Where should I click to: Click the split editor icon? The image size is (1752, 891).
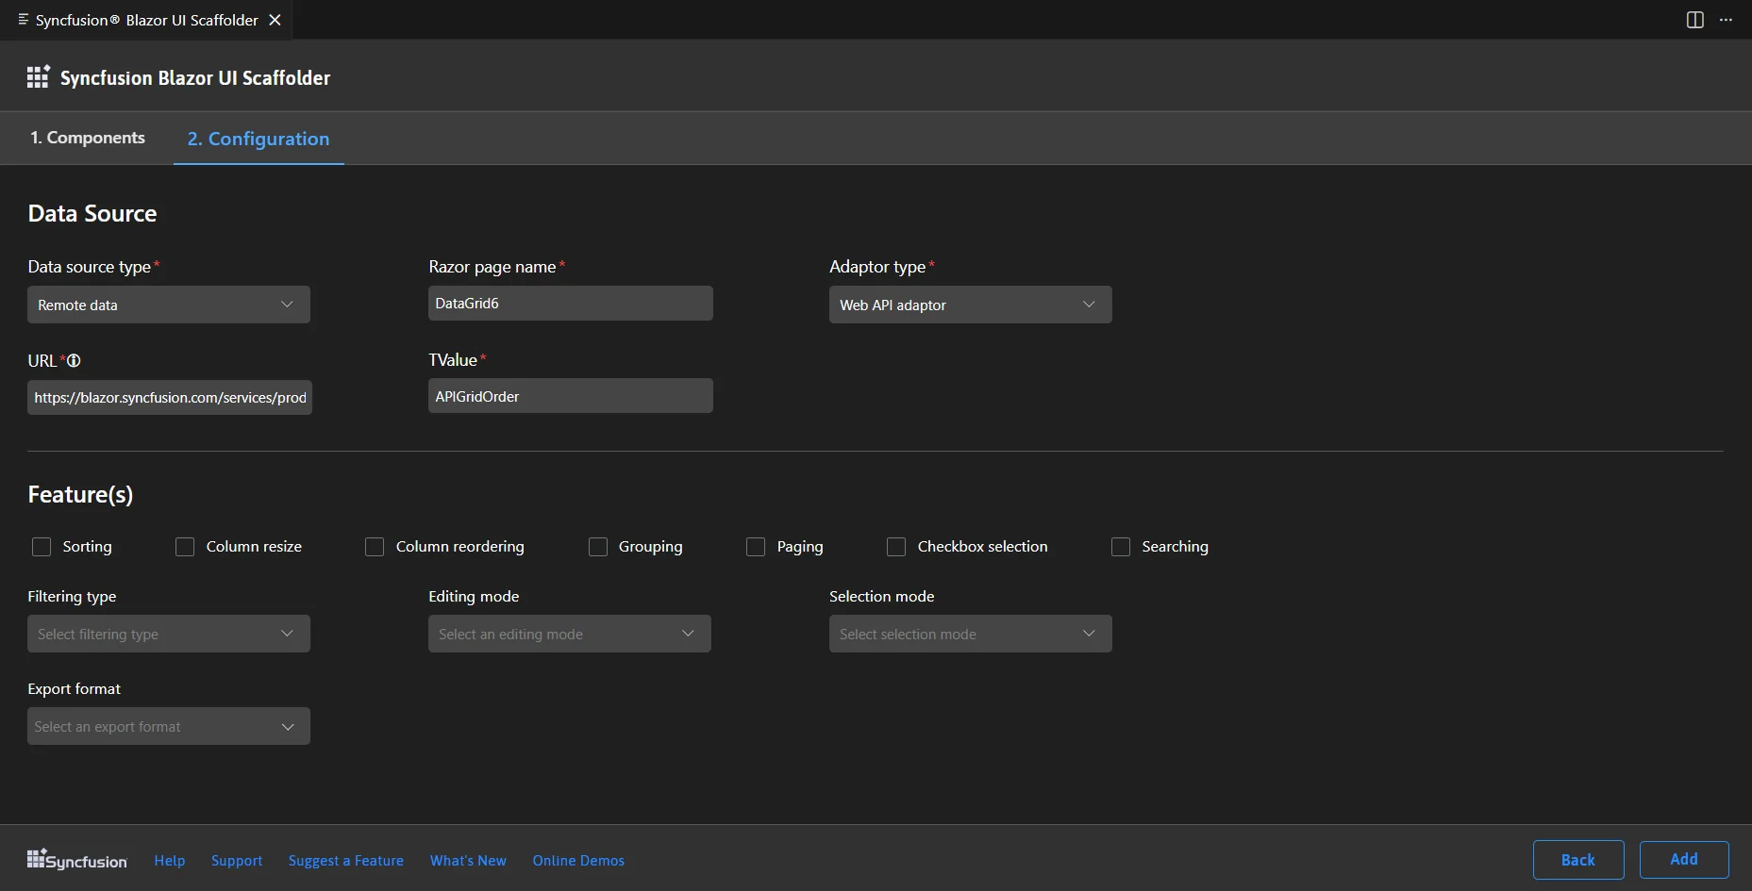point(1694,20)
